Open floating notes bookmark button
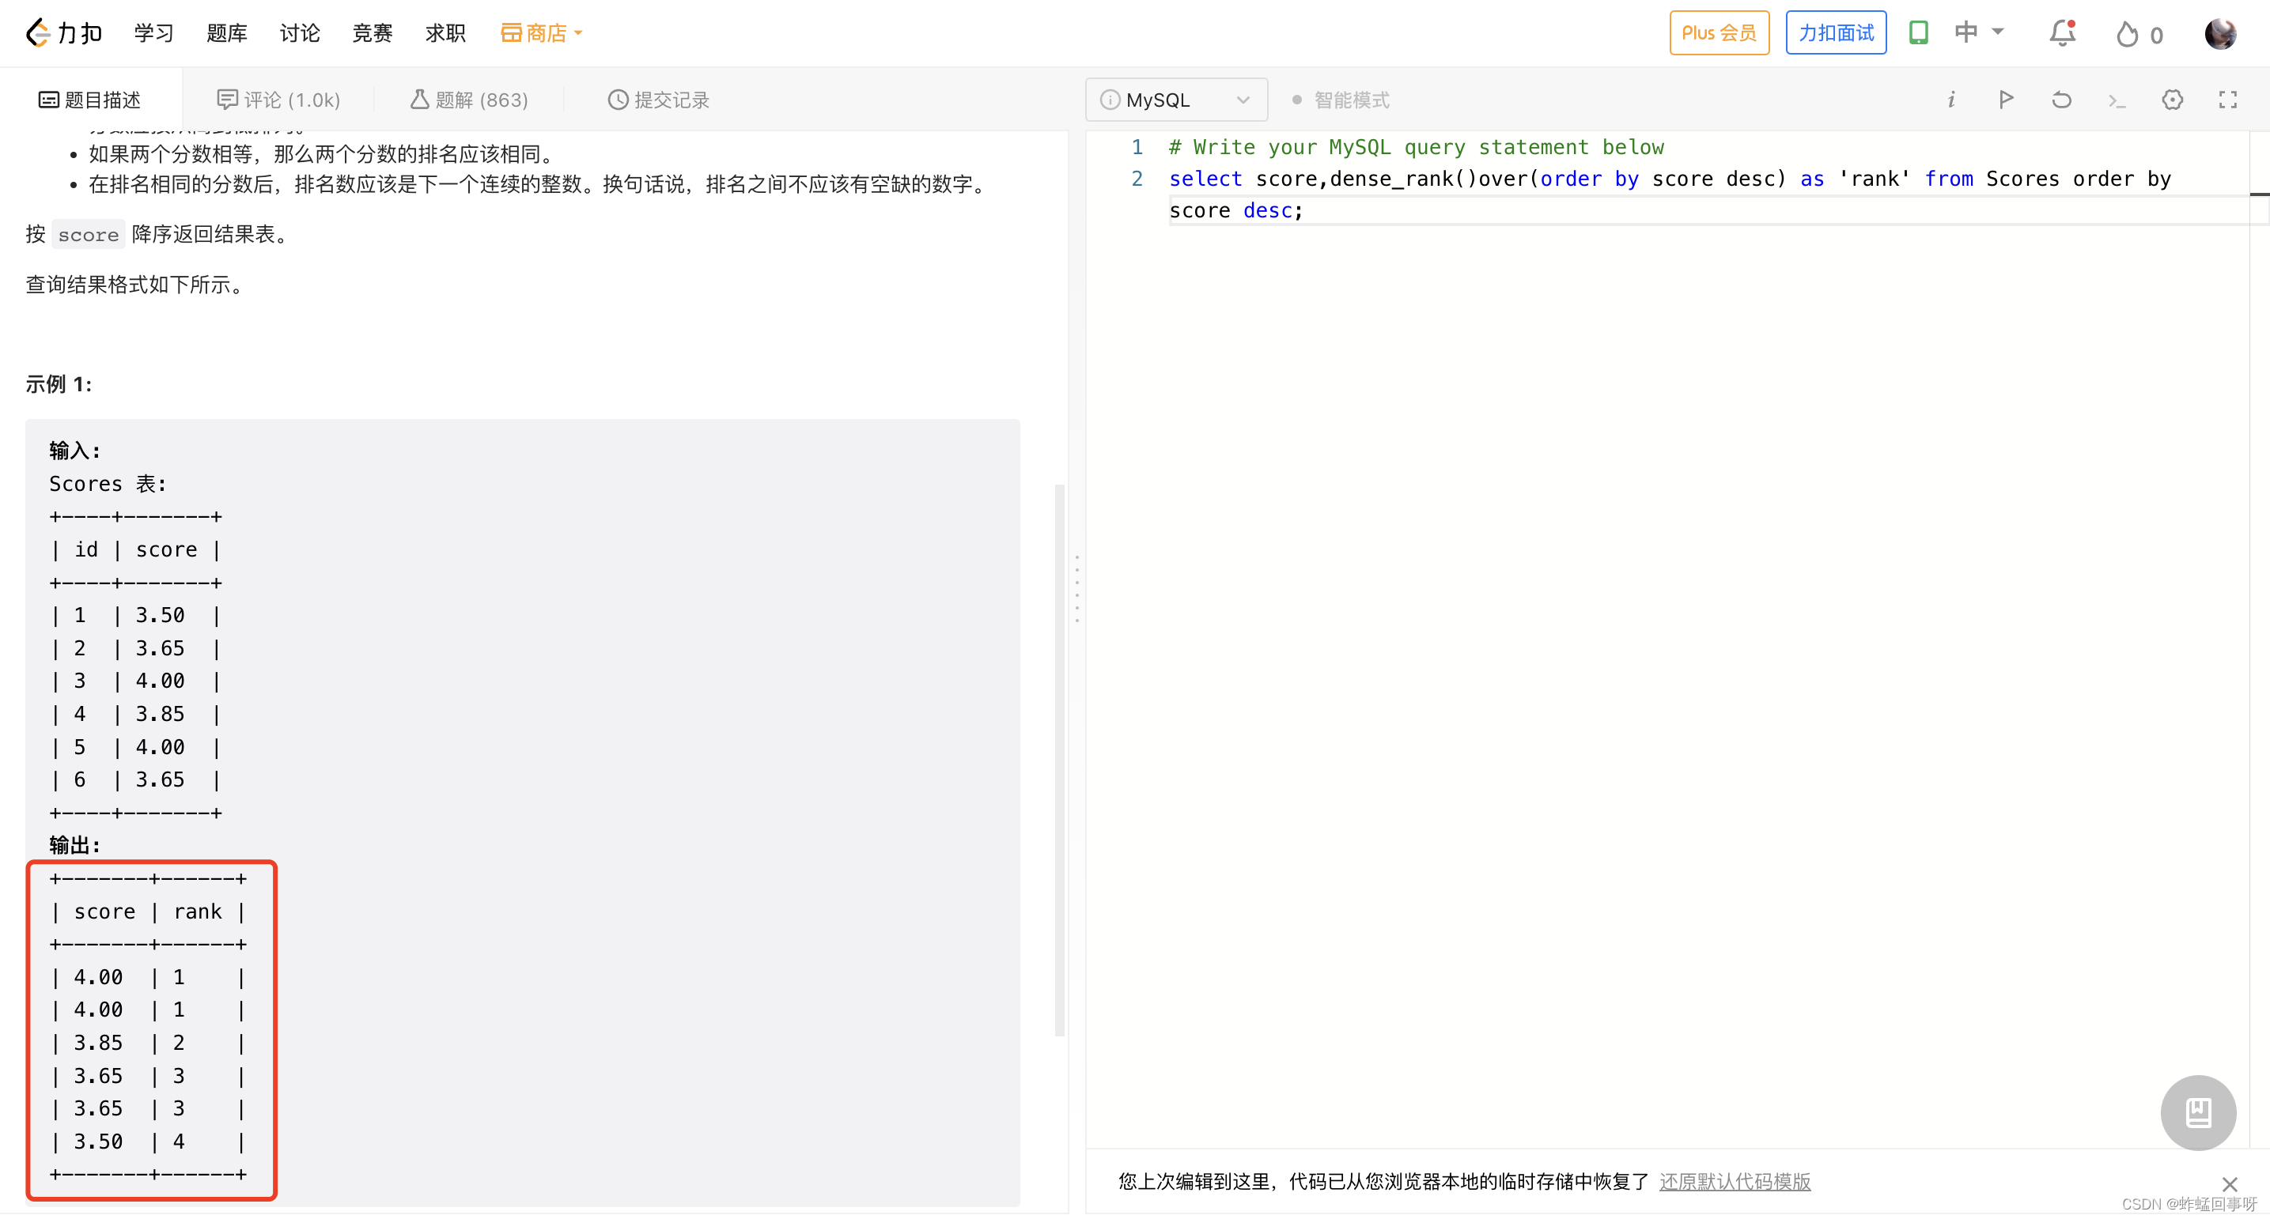Image resolution: width=2270 pixels, height=1219 pixels. tap(2198, 1112)
